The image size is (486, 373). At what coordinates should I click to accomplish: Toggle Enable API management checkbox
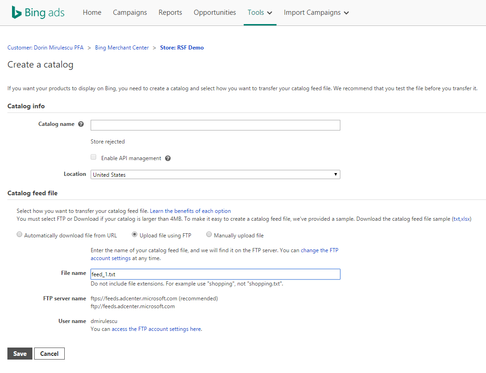93,157
